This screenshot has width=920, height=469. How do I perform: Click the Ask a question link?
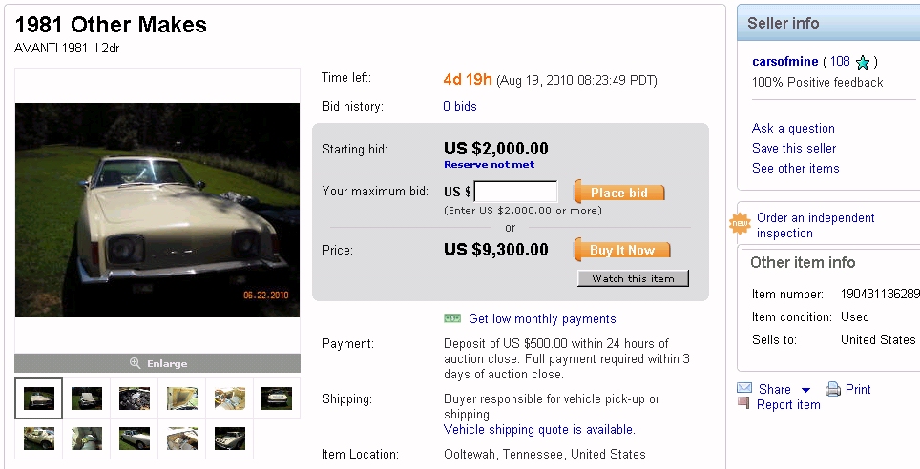click(x=793, y=128)
